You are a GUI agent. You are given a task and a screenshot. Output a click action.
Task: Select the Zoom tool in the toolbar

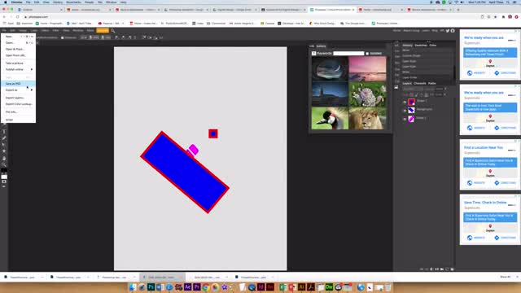click(4, 164)
